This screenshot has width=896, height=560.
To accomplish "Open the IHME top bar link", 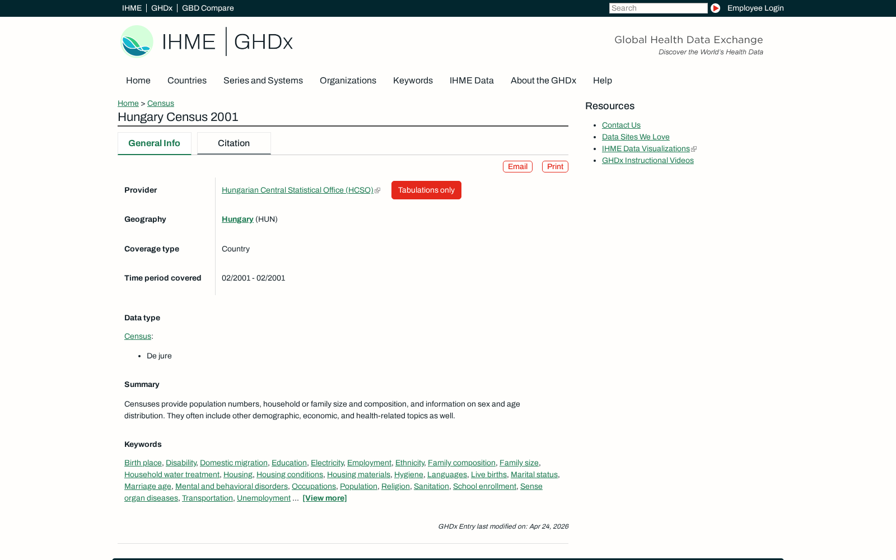I will click(132, 8).
